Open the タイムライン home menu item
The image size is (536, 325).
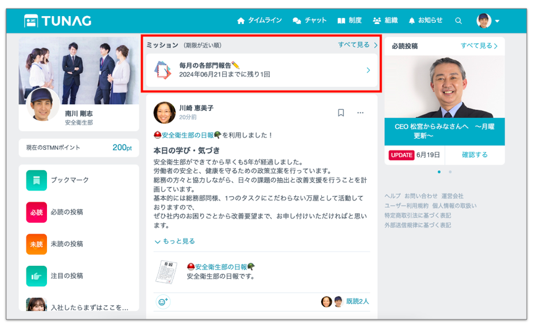(x=259, y=20)
